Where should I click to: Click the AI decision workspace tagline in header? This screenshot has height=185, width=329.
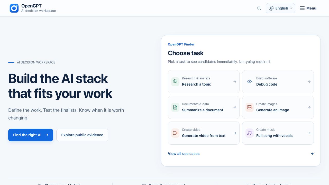pyautogui.click(x=39, y=11)
